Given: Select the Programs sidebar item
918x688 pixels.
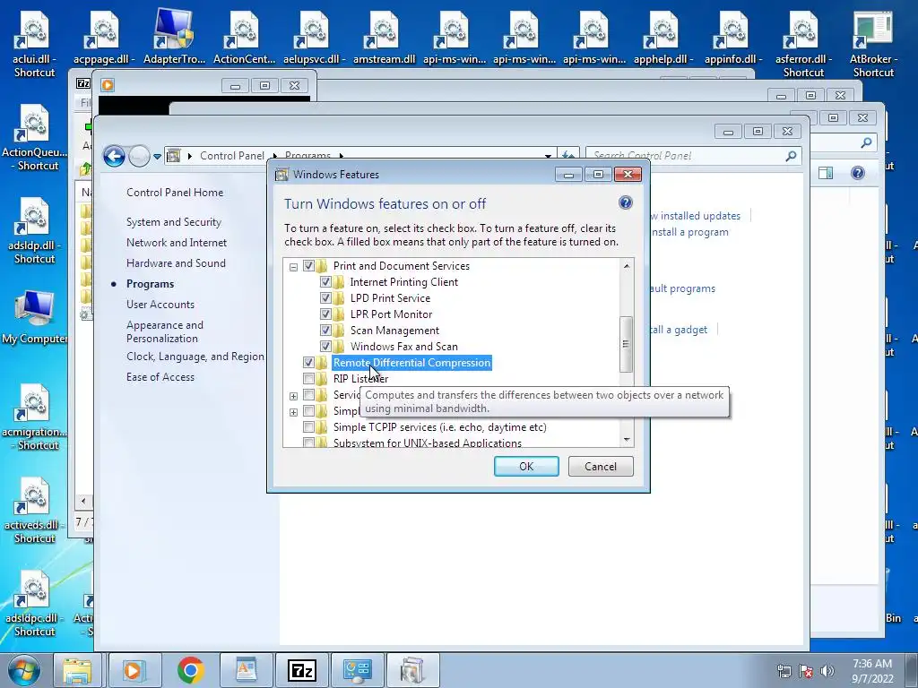Looking at the screenshot, I should [x=150, y=284].
